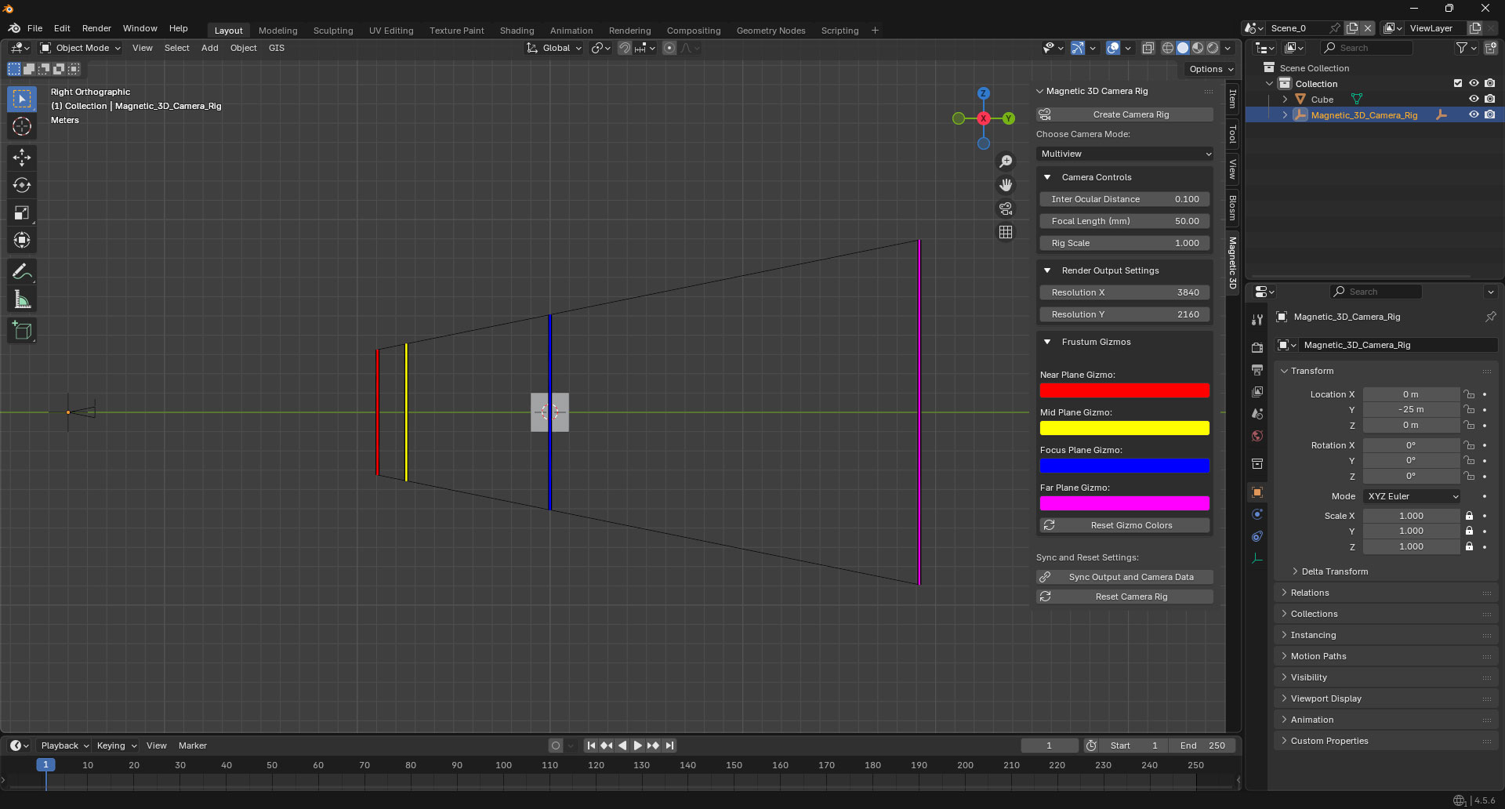Select the Transform tool
The height and width of the screenshot is (809, 1505).
tap(22, 240)
